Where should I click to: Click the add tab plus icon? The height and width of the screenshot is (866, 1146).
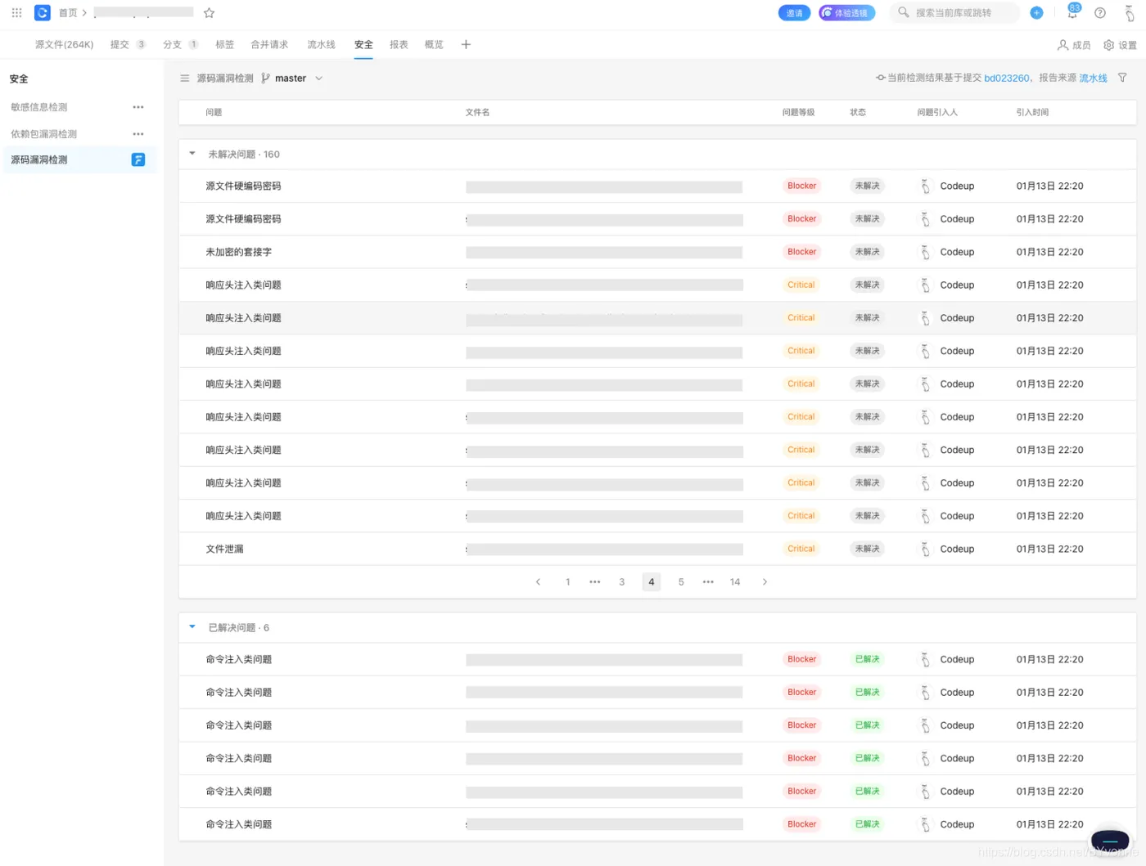[466, 45]
